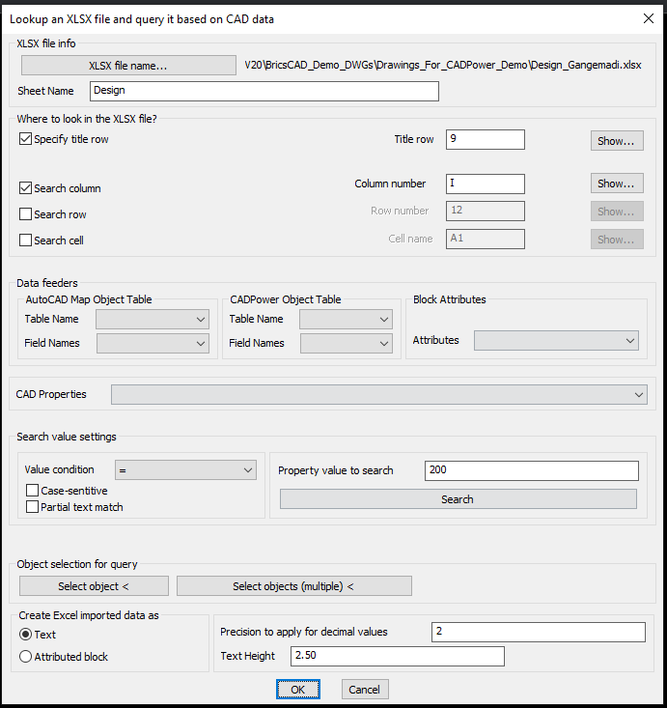
Task: Click Select objects (multiple) button
Action: pyautogui.click(x=293, y=586)
